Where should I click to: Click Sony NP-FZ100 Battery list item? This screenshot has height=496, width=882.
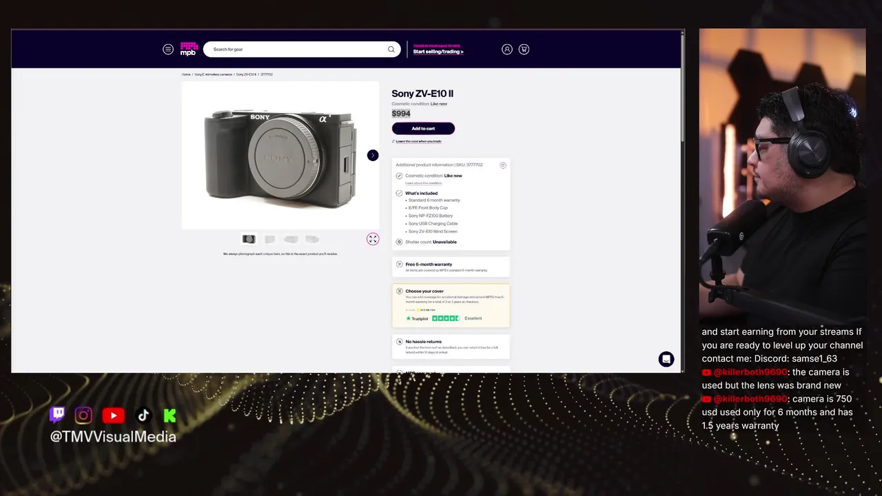[x=431, y=216]
